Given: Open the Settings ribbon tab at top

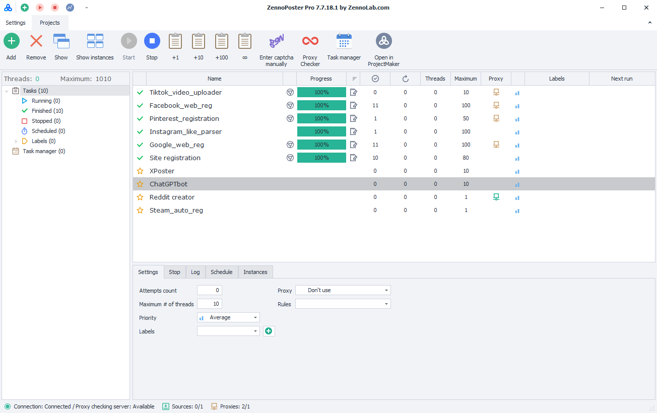Looking at the screenshot, I should click(16, 23).
